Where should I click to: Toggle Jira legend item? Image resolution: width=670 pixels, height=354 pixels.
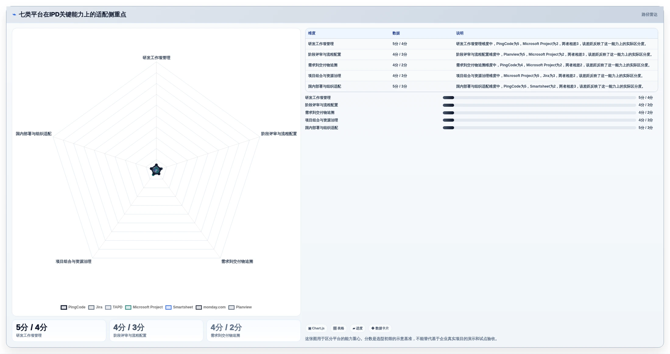[x=95, y=307]
